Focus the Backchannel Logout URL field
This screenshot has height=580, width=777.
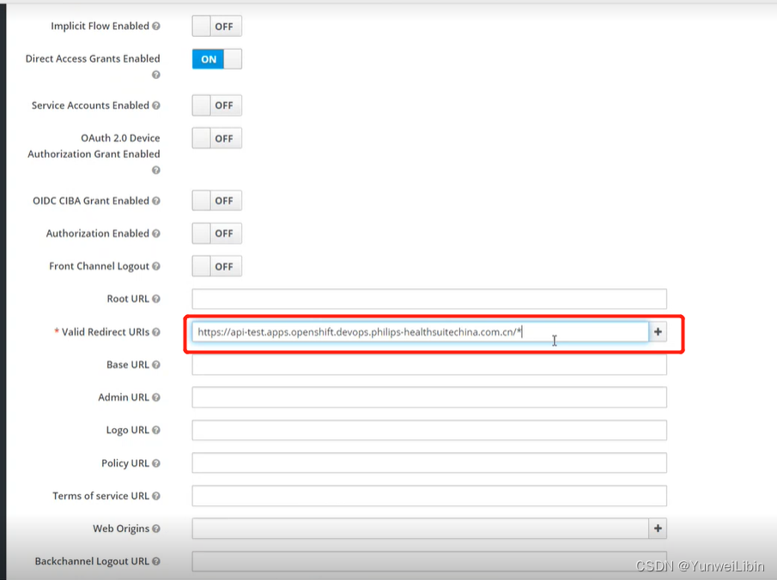coord(429,561)
